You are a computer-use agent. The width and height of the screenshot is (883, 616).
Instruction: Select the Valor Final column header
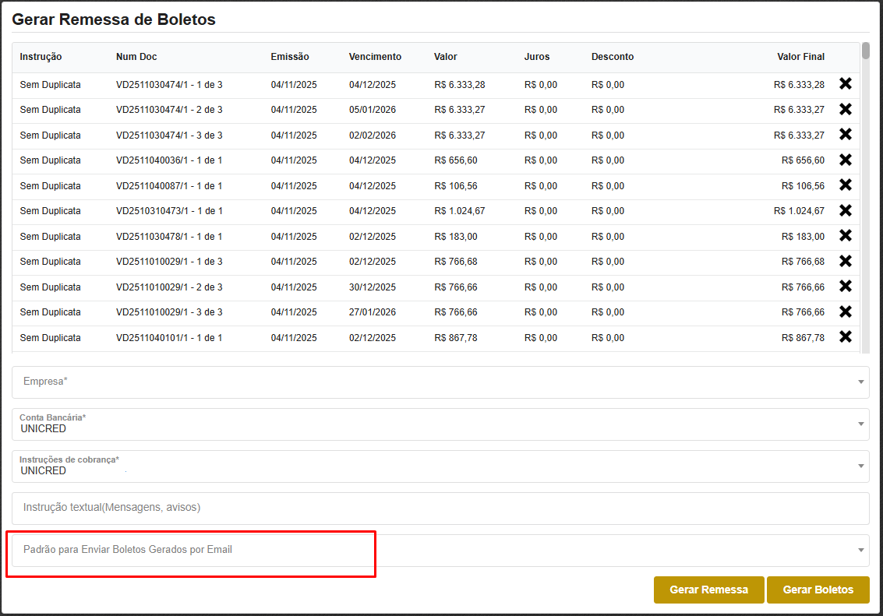click(800, 57)
